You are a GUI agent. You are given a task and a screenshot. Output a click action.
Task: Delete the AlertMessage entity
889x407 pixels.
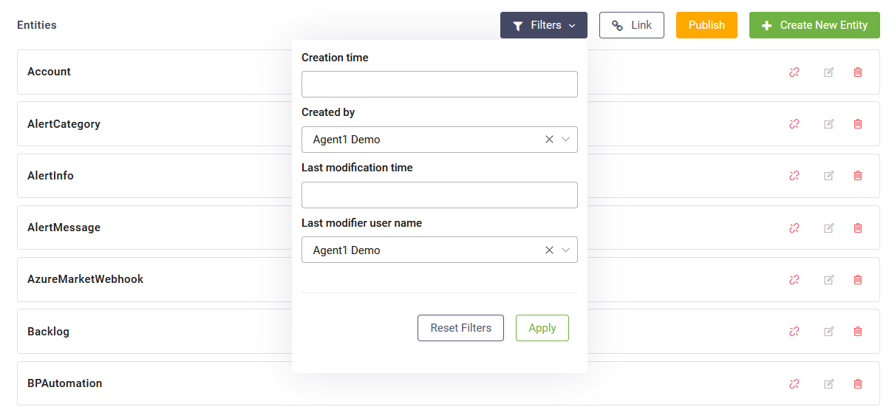coord(858,228)
